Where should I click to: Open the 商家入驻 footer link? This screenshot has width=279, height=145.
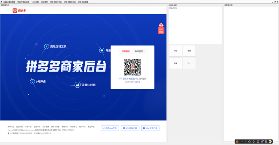[11, 127]
